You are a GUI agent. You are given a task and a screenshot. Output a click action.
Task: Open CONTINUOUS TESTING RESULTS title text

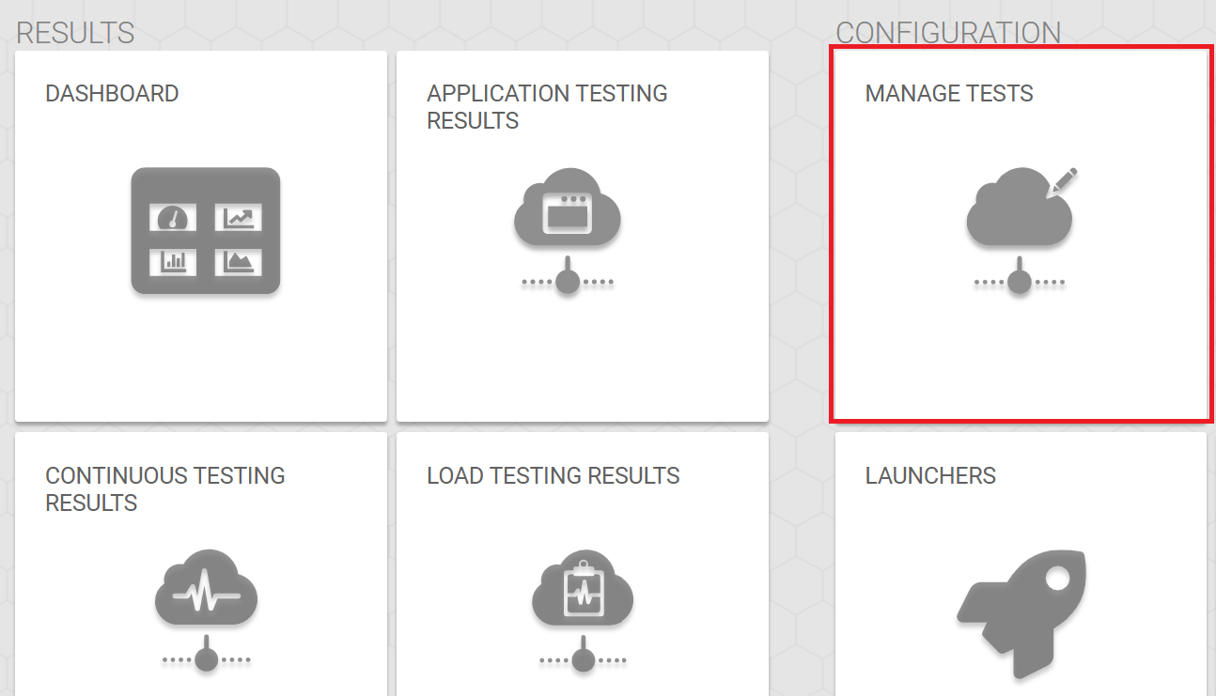point(165,488)
